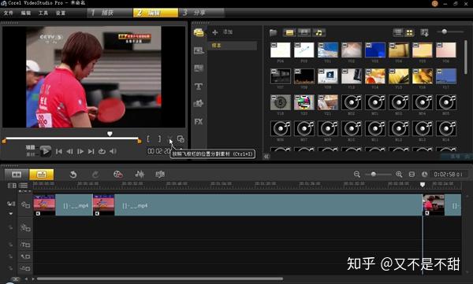Toggle video files visibility in library
Image resolution: width=473 pixels, height=284 pixels.
pos(289,32)
